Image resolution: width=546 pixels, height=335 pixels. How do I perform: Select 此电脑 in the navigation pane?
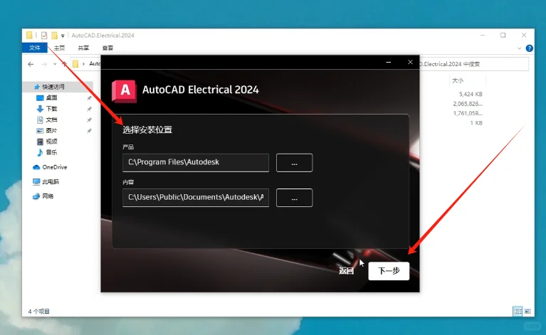click(50, 181)
